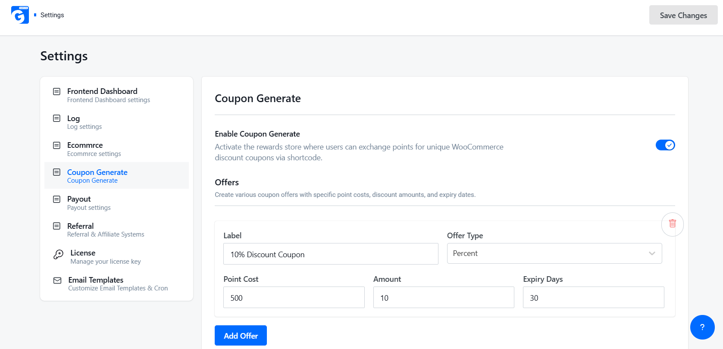The height and width of the screenshot is (349, 723).
Task: Delete the offer with trash icon
Action: point(672,224)
